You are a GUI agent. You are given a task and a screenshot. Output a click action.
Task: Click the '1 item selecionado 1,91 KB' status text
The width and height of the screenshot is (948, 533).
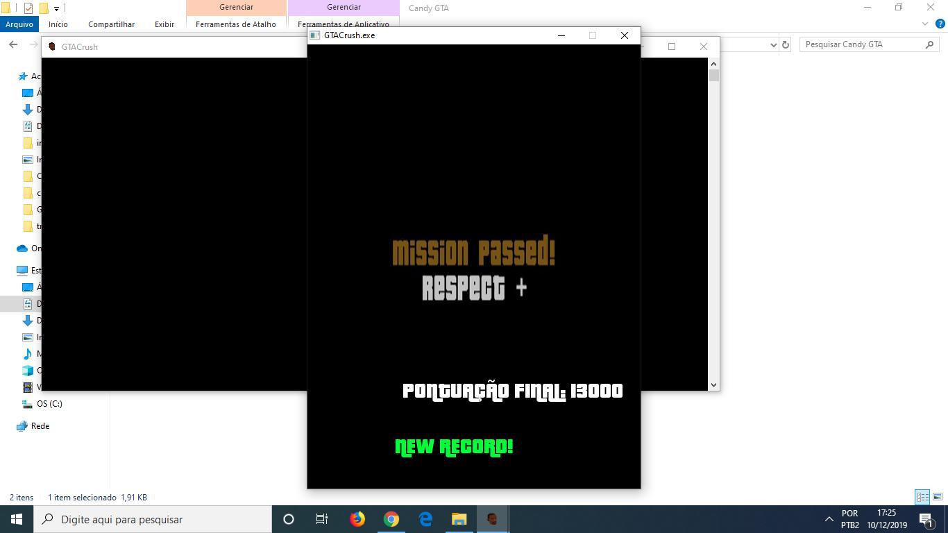[97, 498]
